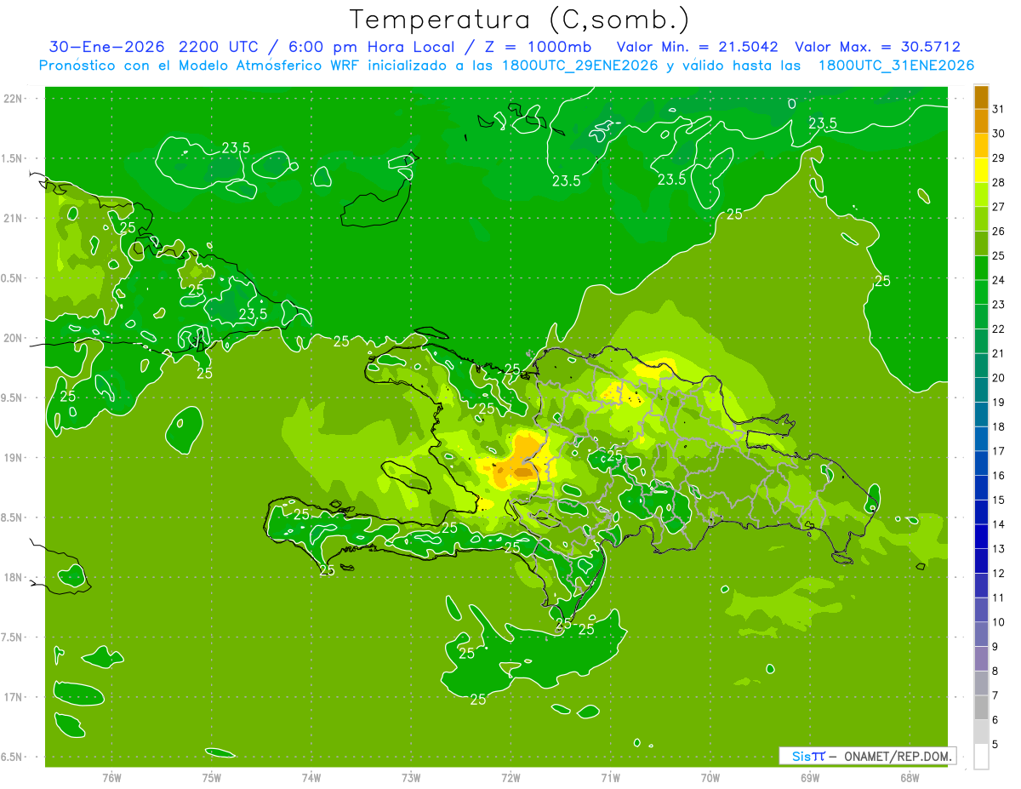This screenshot has height=789, width=1021.
Task: Click the green legend swatch between 23 and 24
Action: [x=981, y=292]
